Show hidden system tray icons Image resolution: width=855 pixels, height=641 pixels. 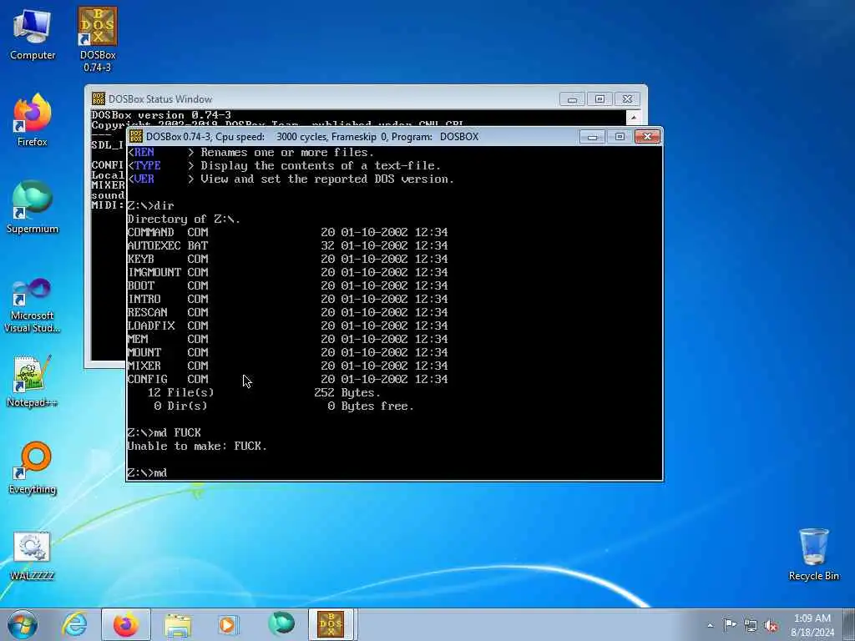tap(710, 625)
